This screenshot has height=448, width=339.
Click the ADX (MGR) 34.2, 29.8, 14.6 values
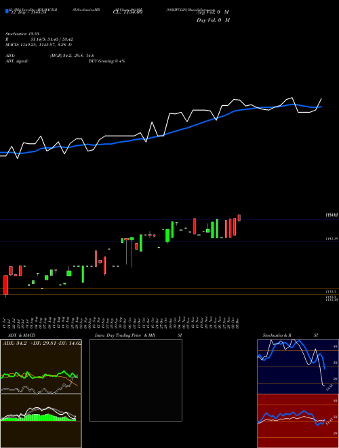coord(72,56)
